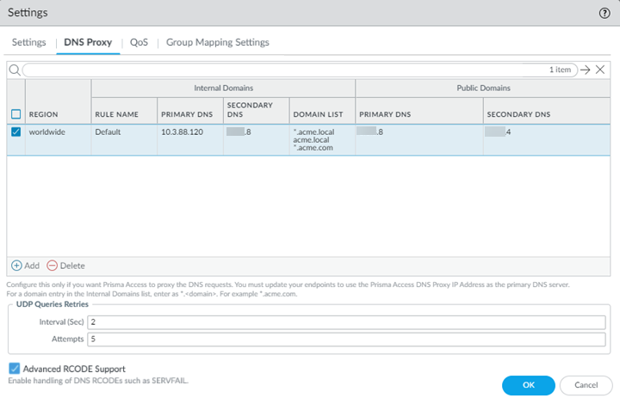
Task: Click the search magnifier icon
Action: click(x=14, y=70)
